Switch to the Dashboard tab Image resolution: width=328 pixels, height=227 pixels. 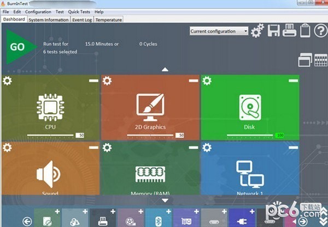click(14, 20)
